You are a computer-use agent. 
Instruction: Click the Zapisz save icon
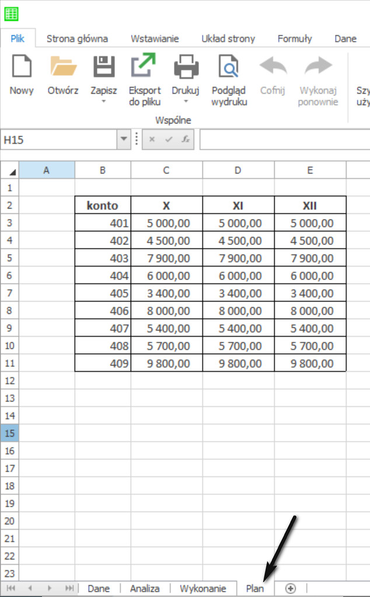click(104, 67)
